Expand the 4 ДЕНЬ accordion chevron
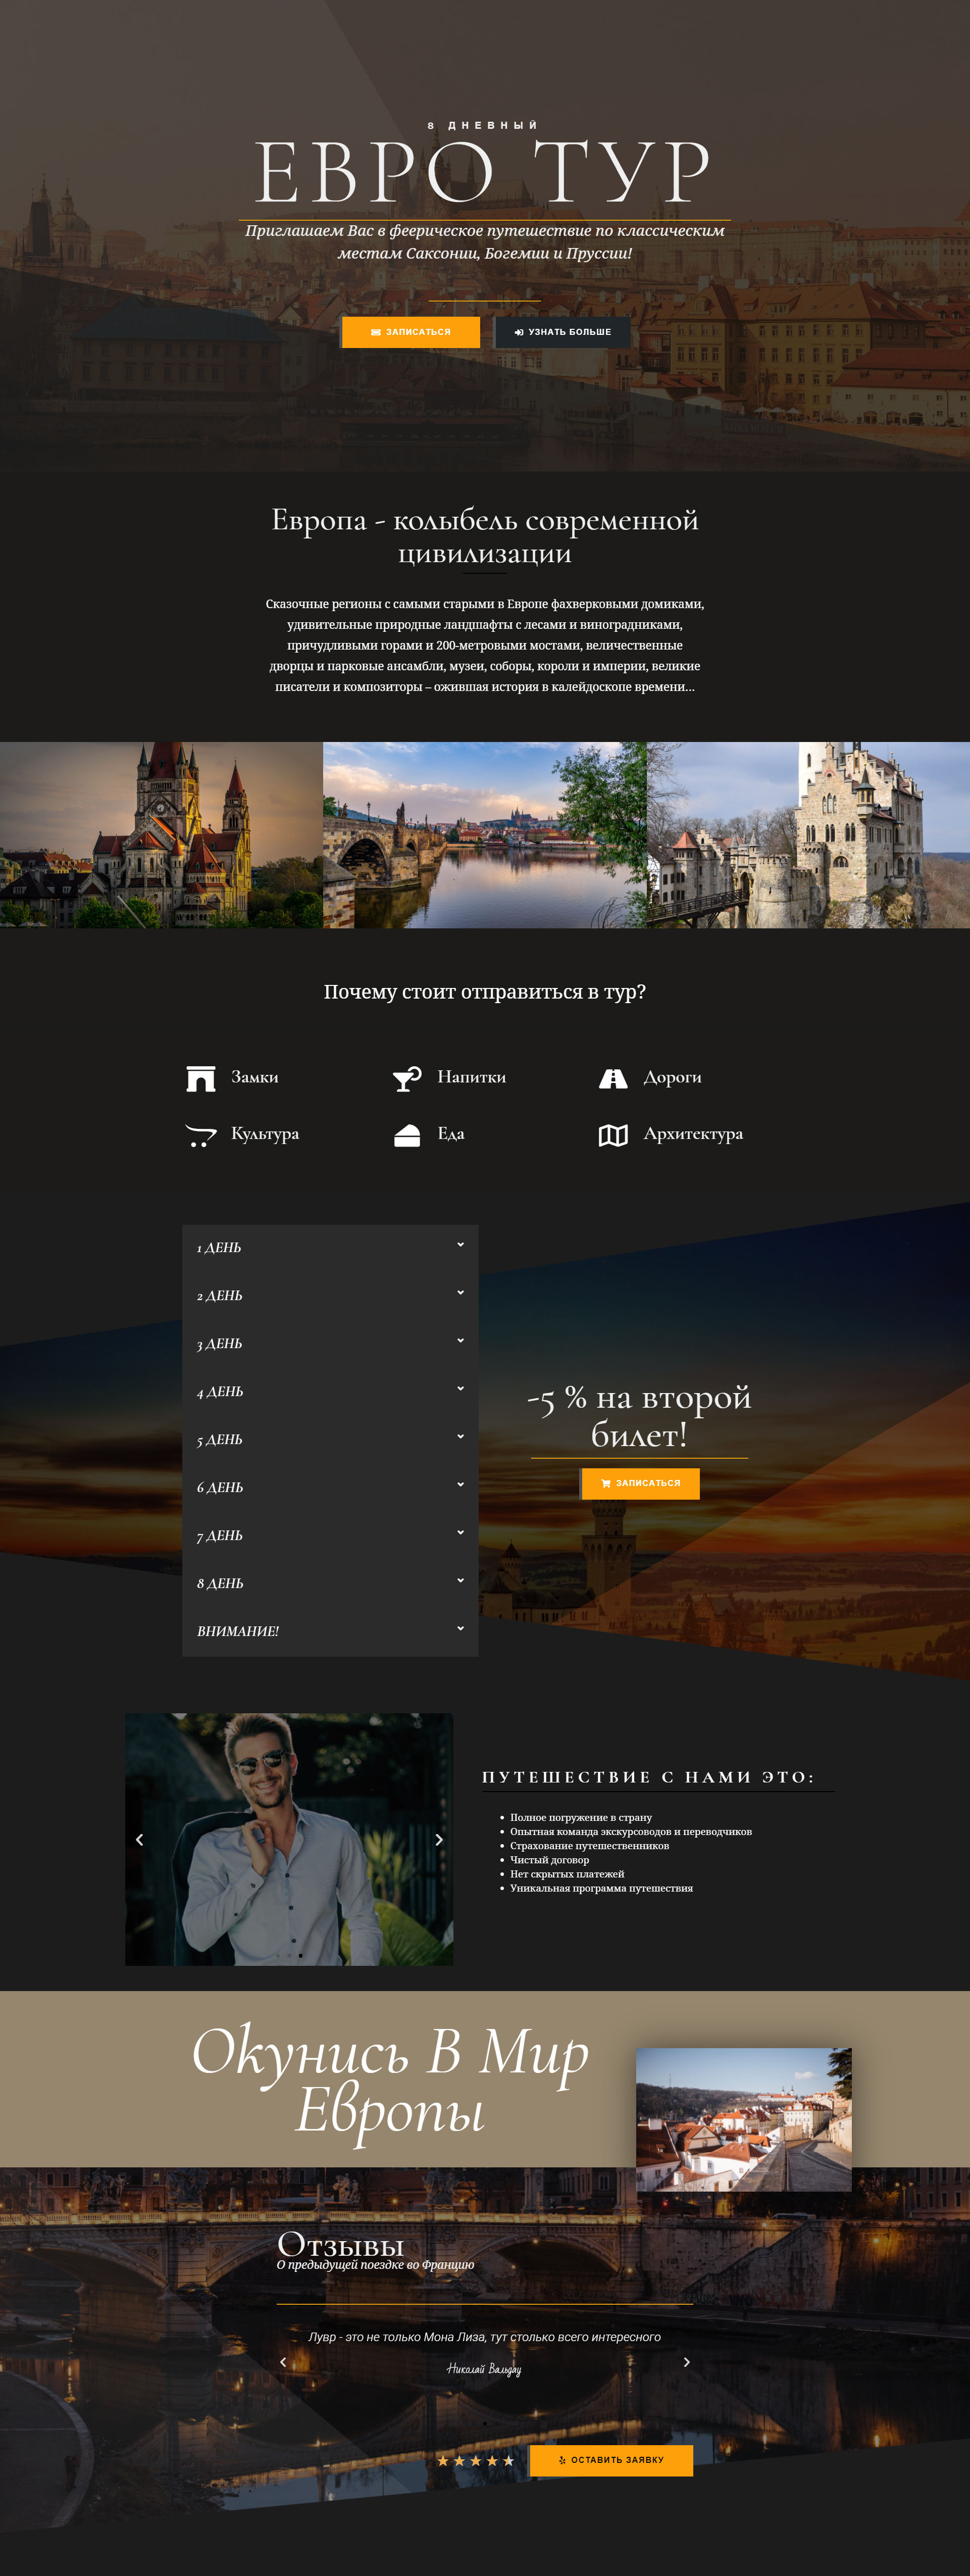Viewport: 970px width, 2576px height. point(460,1389)
